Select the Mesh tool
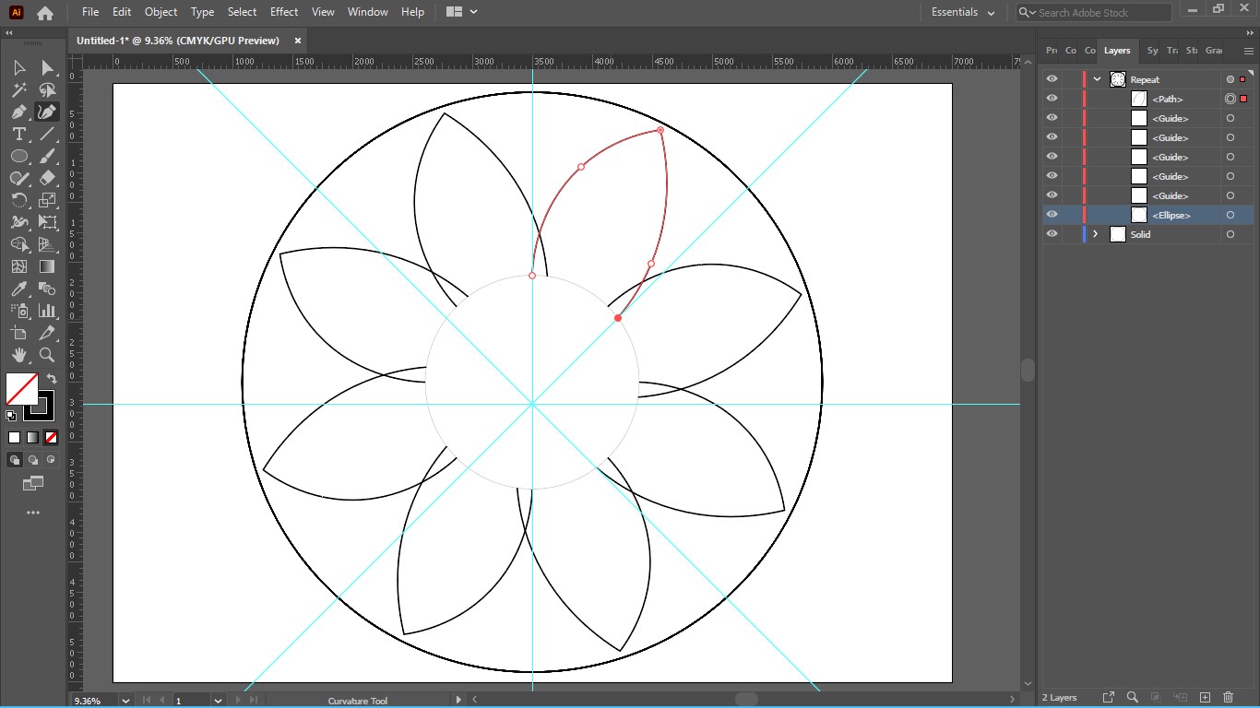This screenshot has height=708, width=1260. [x=19, y=266]
